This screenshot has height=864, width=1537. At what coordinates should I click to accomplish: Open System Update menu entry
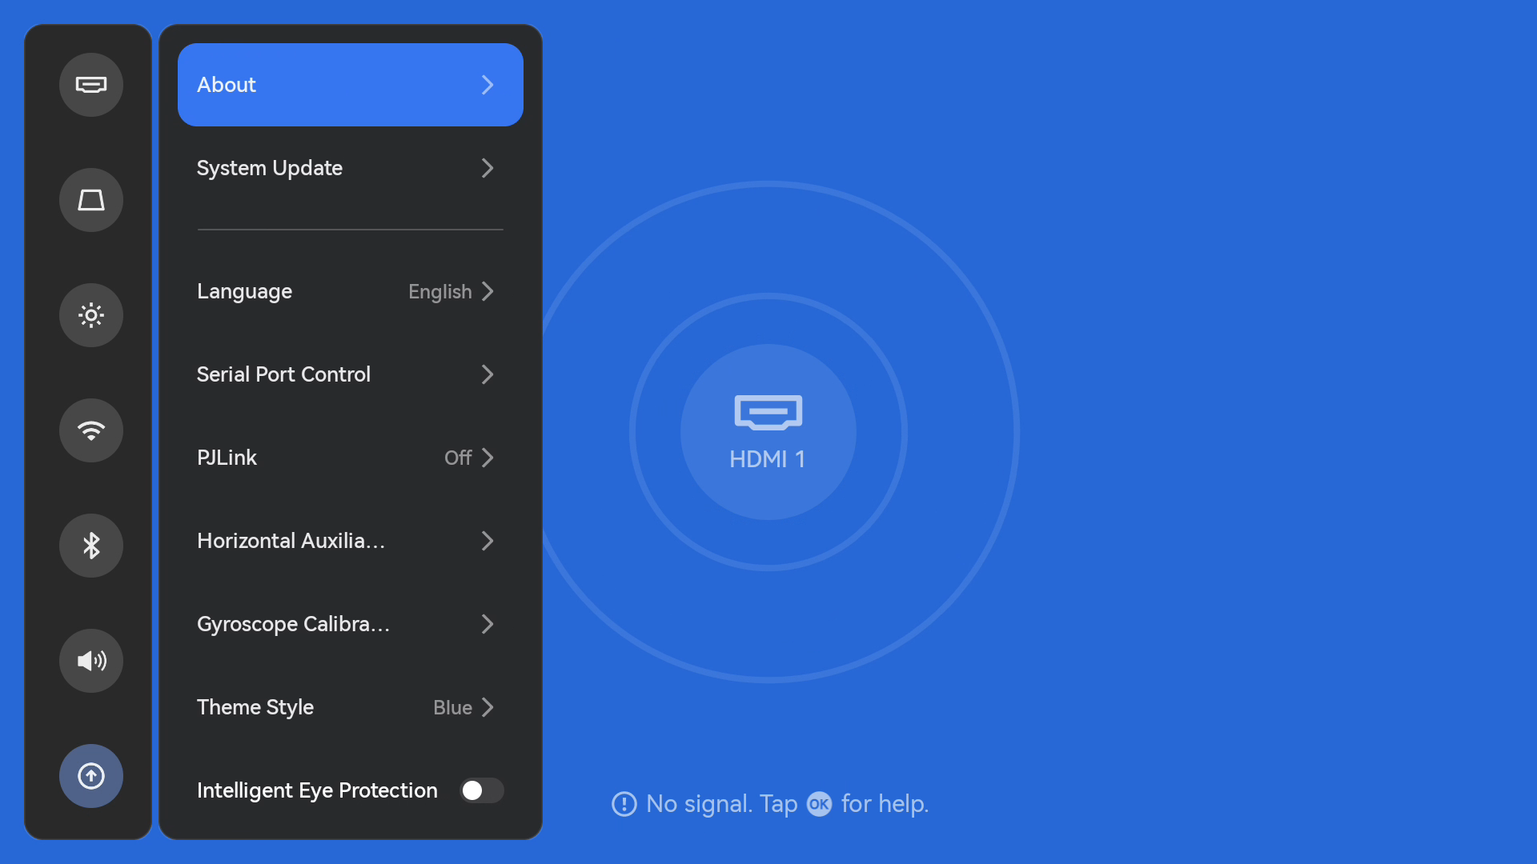point(349,168)
